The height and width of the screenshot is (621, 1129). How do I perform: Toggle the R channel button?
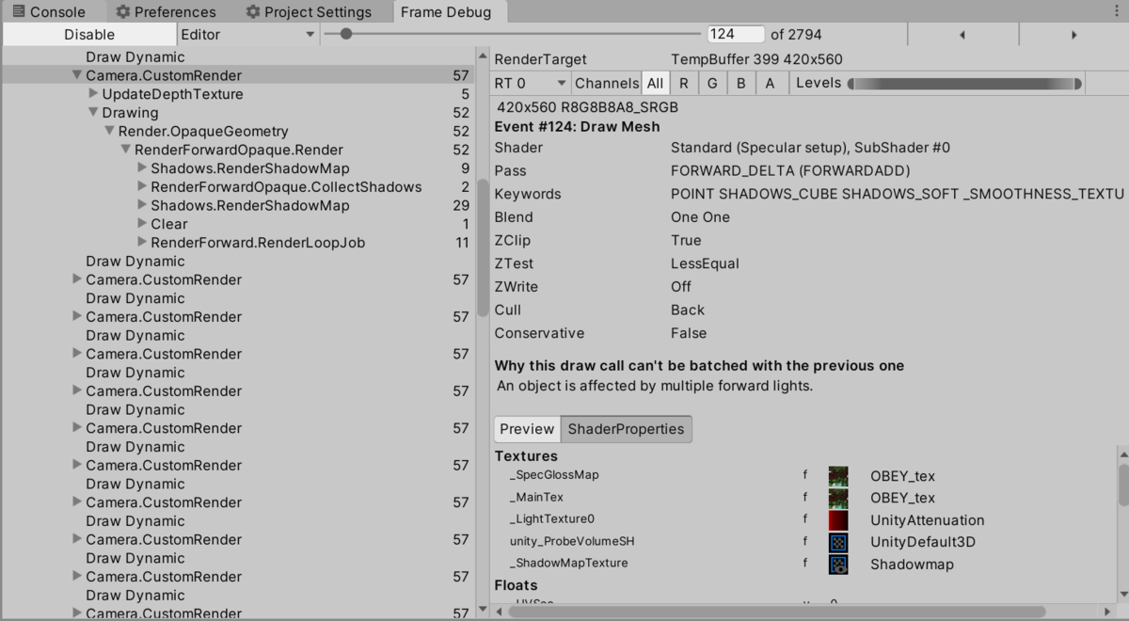click(684, 83)
